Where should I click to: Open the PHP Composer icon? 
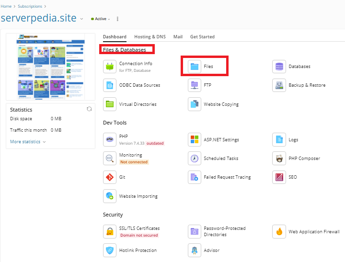coord(279,159)
